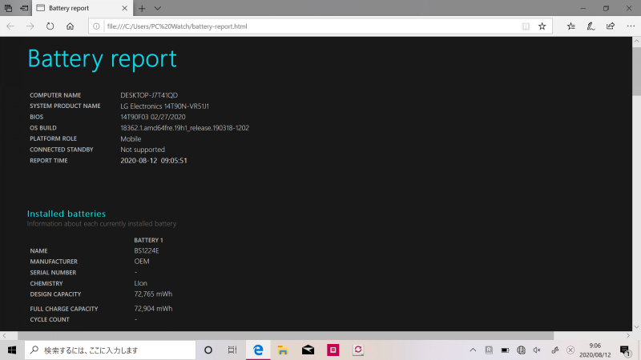Select the Not supported standby value
The image size is (641, 360).
point(143,150)
